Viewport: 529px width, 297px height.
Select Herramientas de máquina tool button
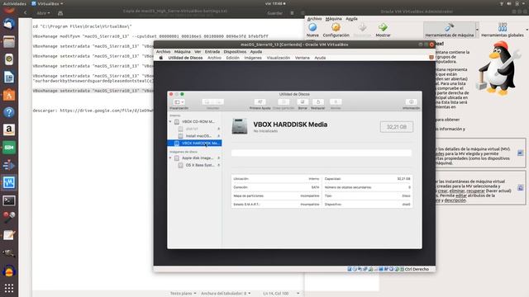[449, 30]
